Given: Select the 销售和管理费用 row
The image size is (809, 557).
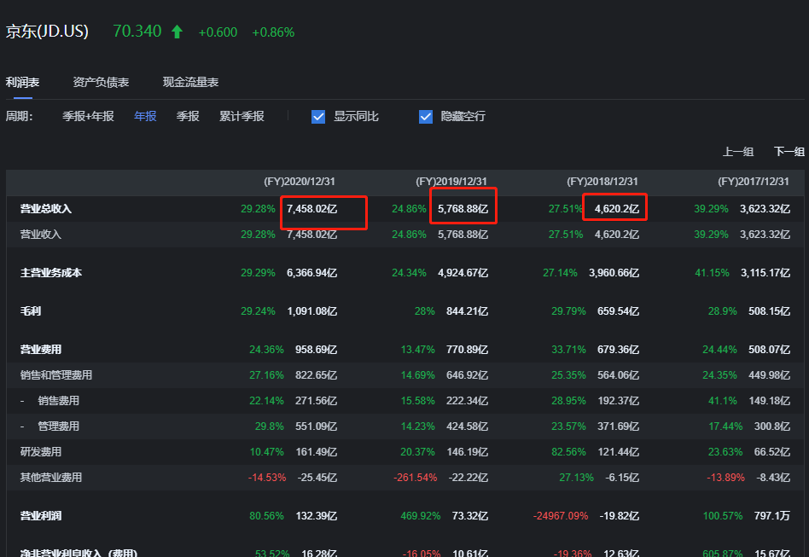Looking at the screenshot, I should [56, 375].
